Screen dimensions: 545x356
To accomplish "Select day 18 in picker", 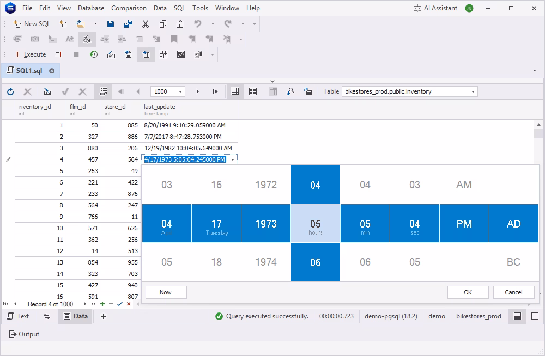I will click(x=216, y=262).
